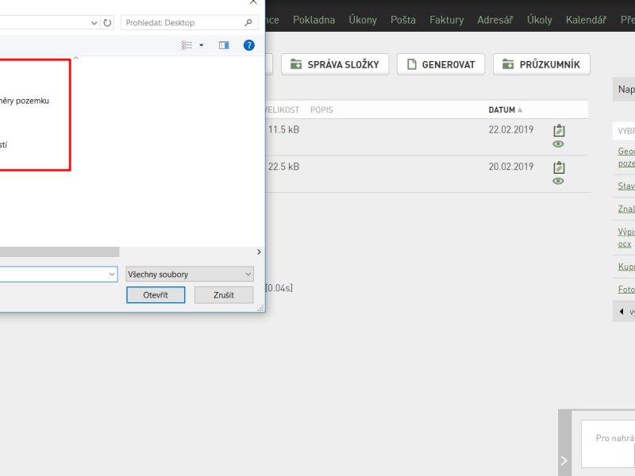
Task: Click the scroll up arrow above file list
Action: 75,58
